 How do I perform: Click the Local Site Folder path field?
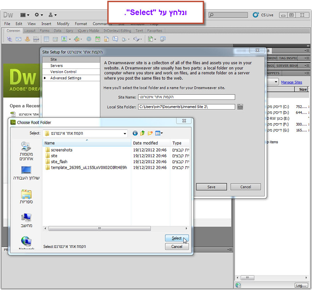pyautogui.click(x=186, y=107)
